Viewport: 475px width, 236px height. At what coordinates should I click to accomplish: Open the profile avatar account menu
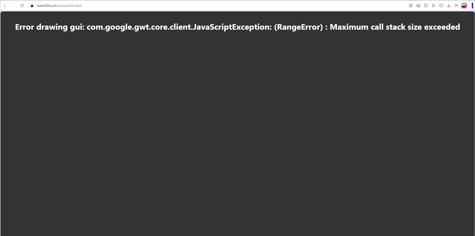coord(464,5)
